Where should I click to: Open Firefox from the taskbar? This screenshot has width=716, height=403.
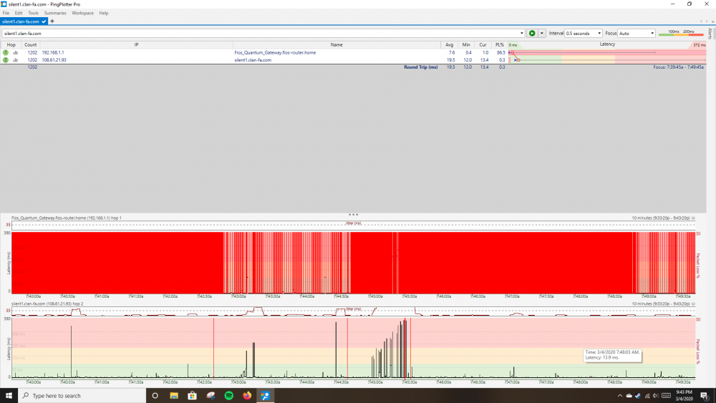247,396
